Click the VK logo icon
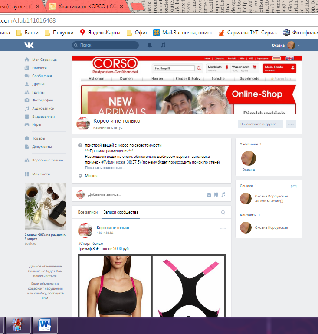This screenshot has height=334, width=318. [29, 45]
